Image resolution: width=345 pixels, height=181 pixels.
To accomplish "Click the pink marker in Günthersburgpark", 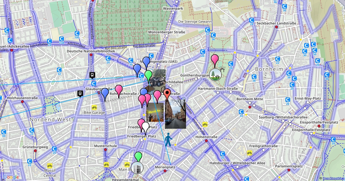I will tap(214, 60).
